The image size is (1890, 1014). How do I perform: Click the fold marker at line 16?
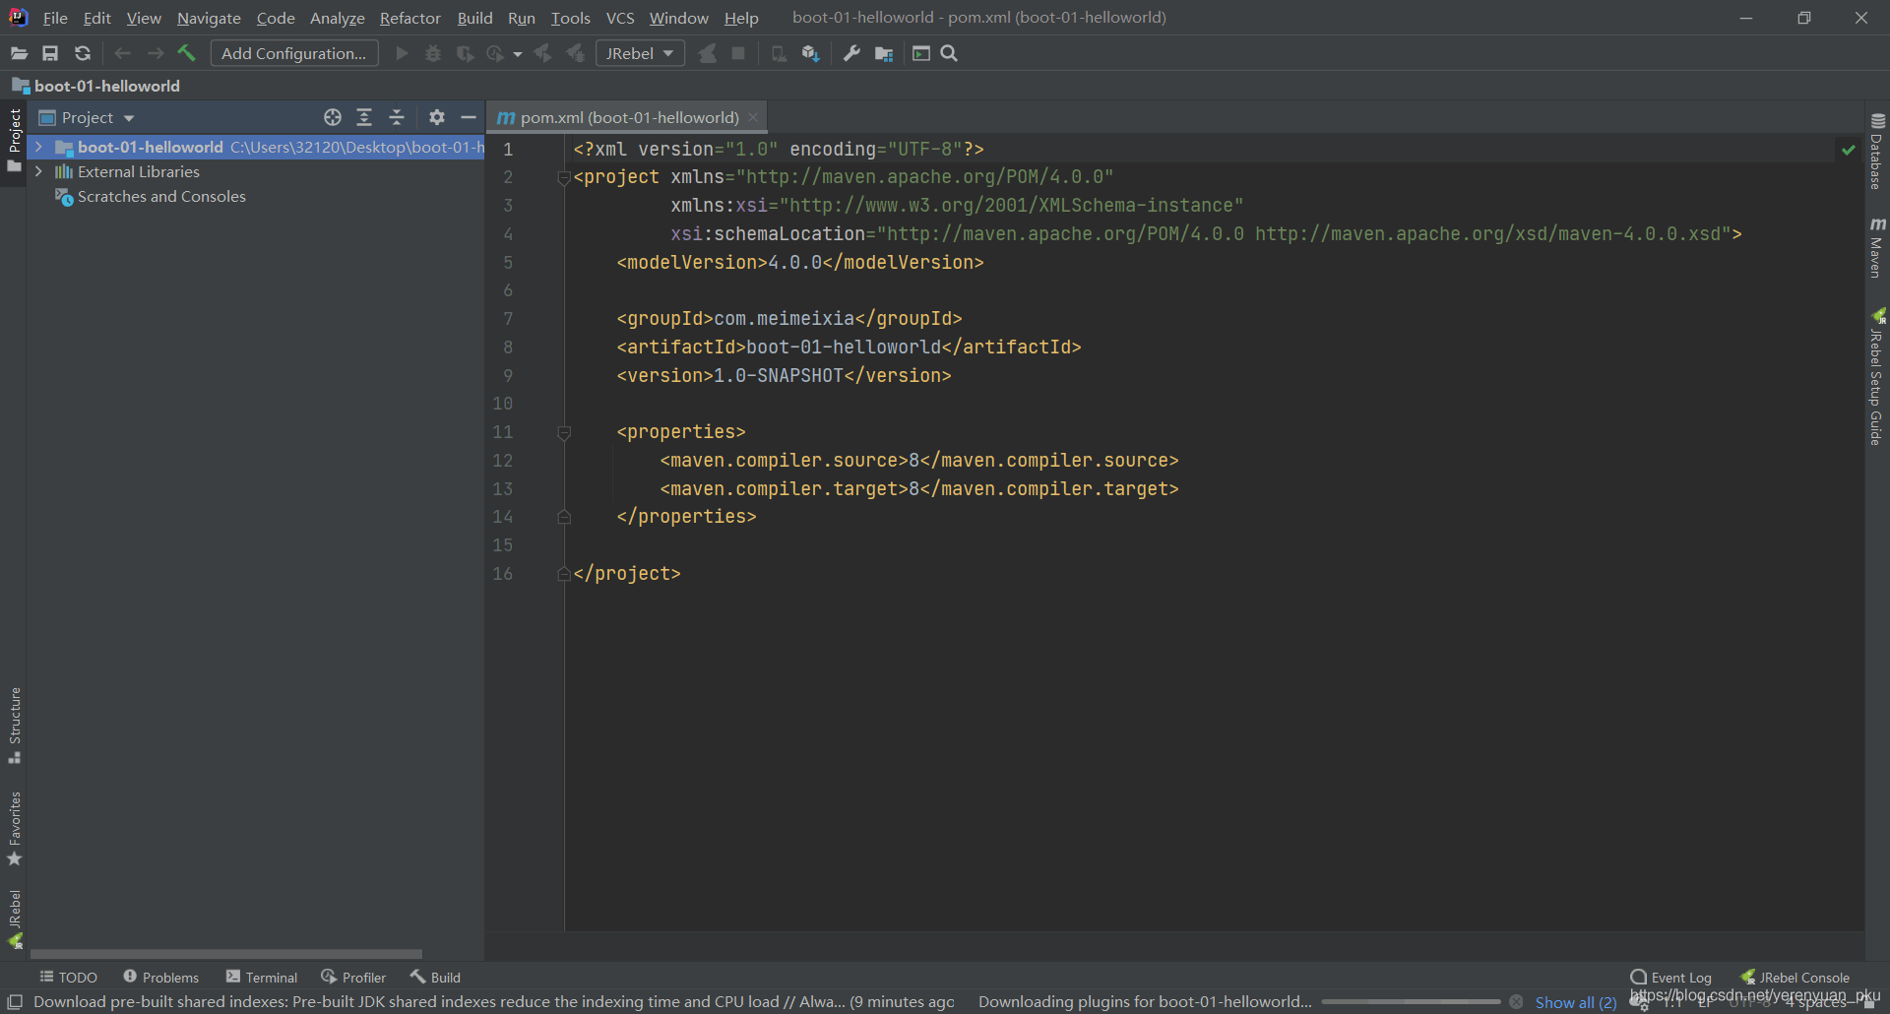[564, 574]
